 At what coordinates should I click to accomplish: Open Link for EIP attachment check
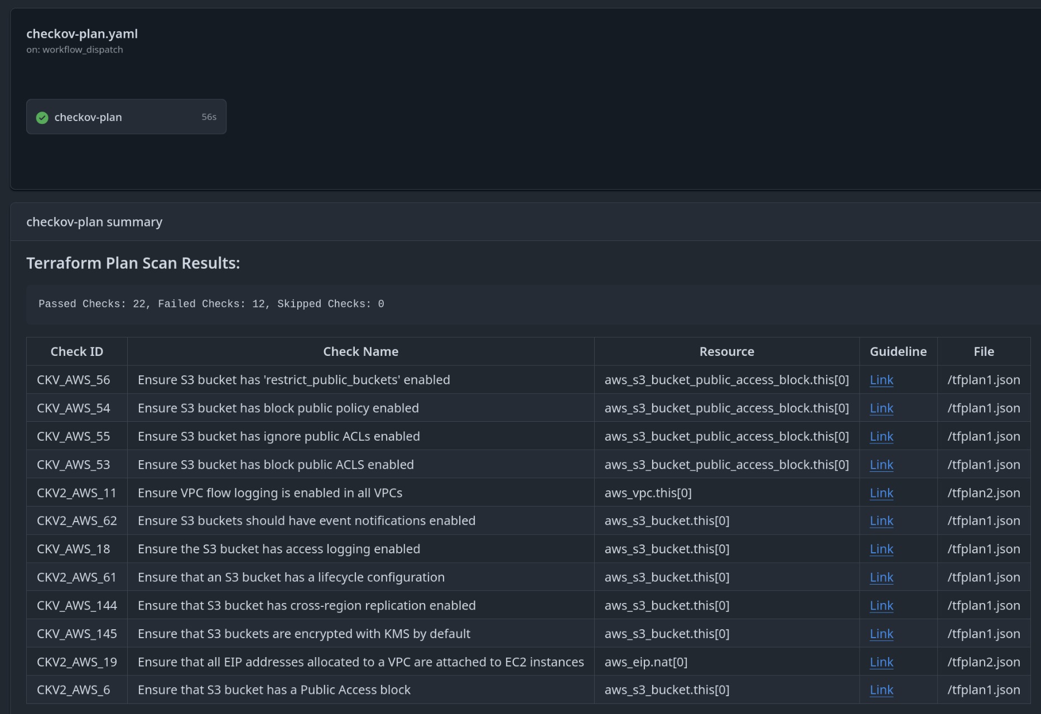(881, 662)
